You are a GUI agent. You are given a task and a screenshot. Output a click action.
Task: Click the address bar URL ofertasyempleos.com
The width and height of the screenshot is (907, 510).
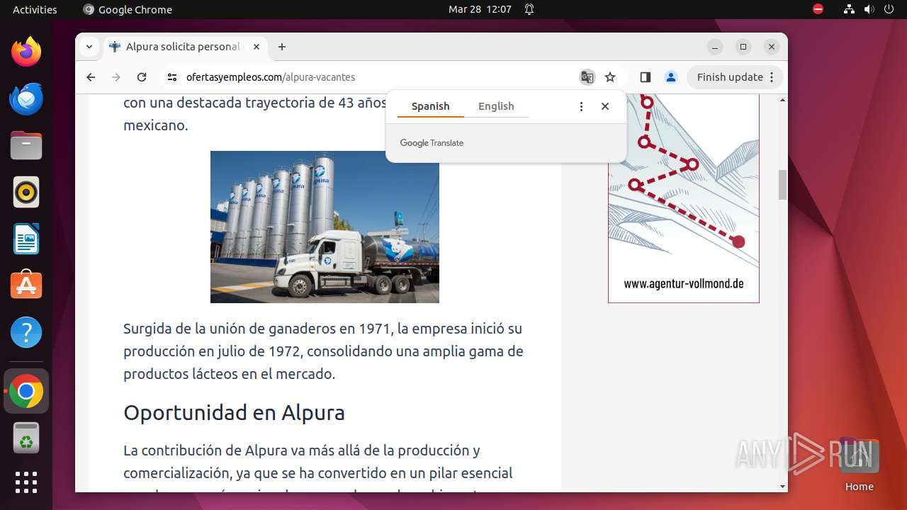[x=271, y=77]
